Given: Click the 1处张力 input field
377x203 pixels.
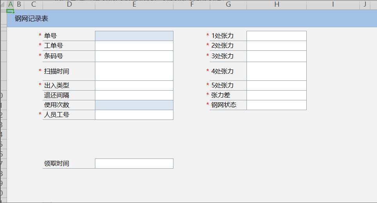Looking at the screenshot, I should tap(277, 36).
